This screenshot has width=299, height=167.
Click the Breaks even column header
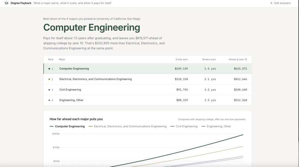click(x=209, y=59)
